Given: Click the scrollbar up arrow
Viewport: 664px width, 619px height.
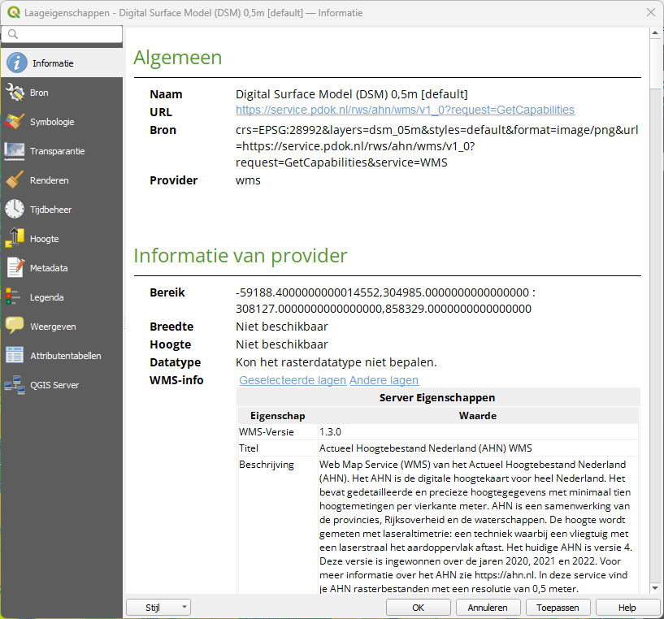Looking at the screenshot, I should click(x=655, y=32).
